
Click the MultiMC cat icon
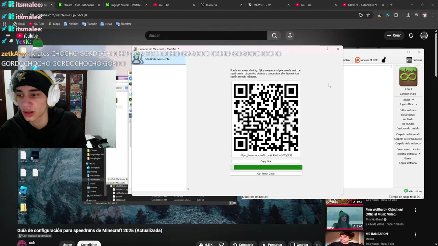pyautogui.click(x=384, y=60)
